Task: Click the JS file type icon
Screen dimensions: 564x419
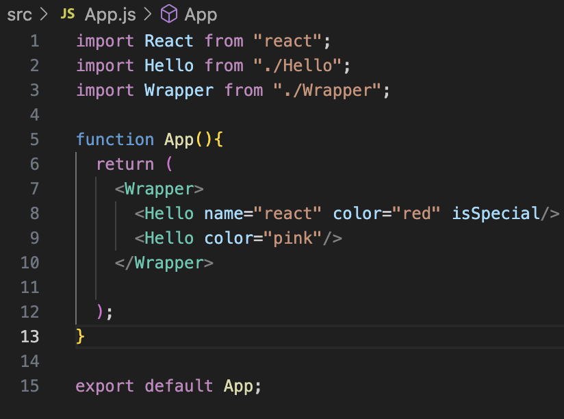Action: tap(67, 14)
